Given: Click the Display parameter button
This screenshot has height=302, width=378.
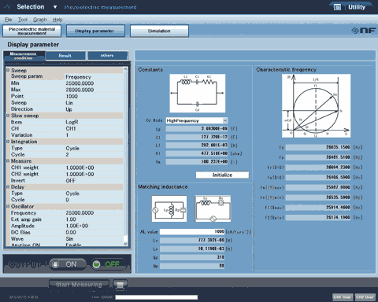Looking at the screenshot, I should 95,31.
